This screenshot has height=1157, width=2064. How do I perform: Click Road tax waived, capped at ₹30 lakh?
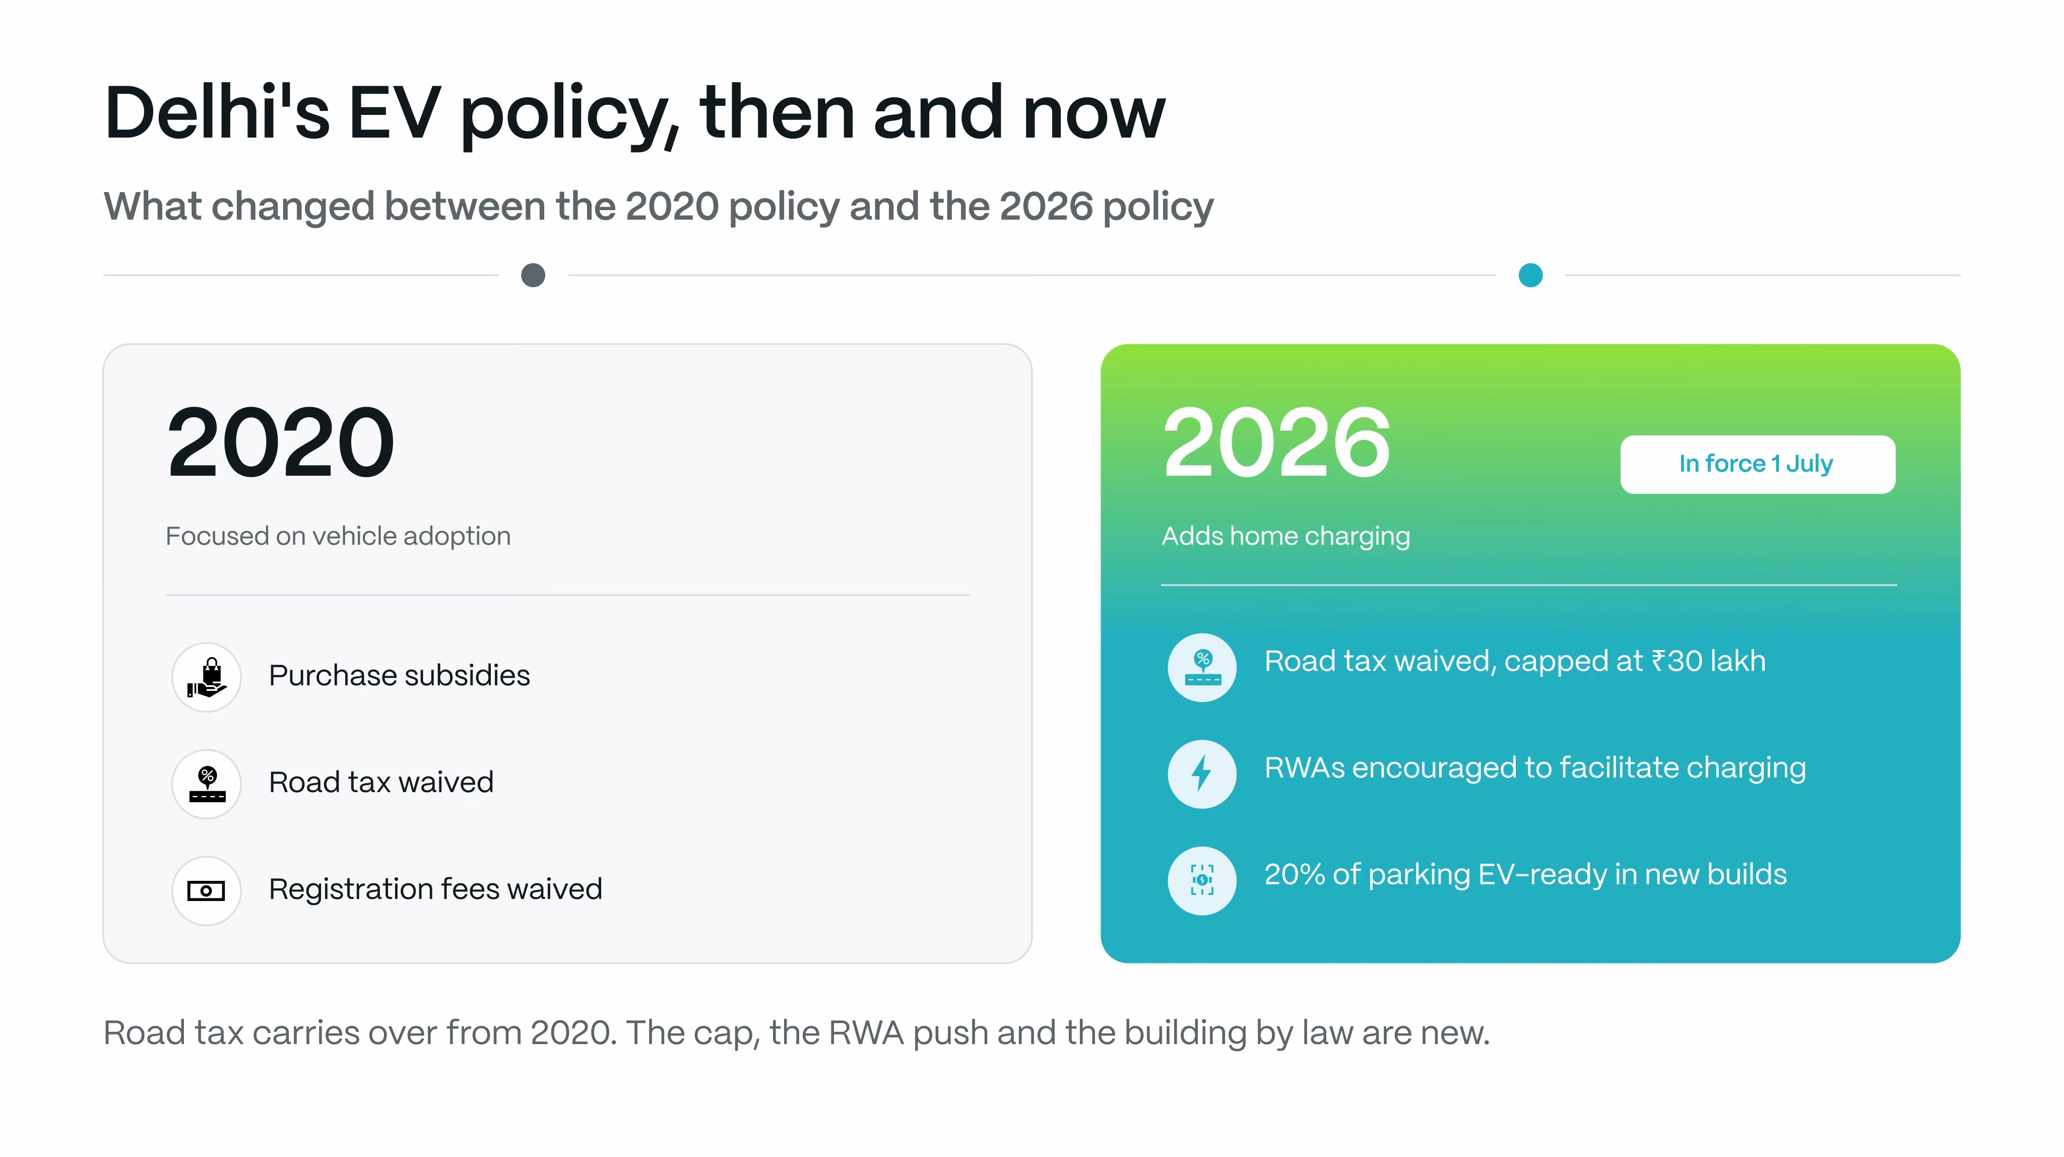[x=1515, y=661]
